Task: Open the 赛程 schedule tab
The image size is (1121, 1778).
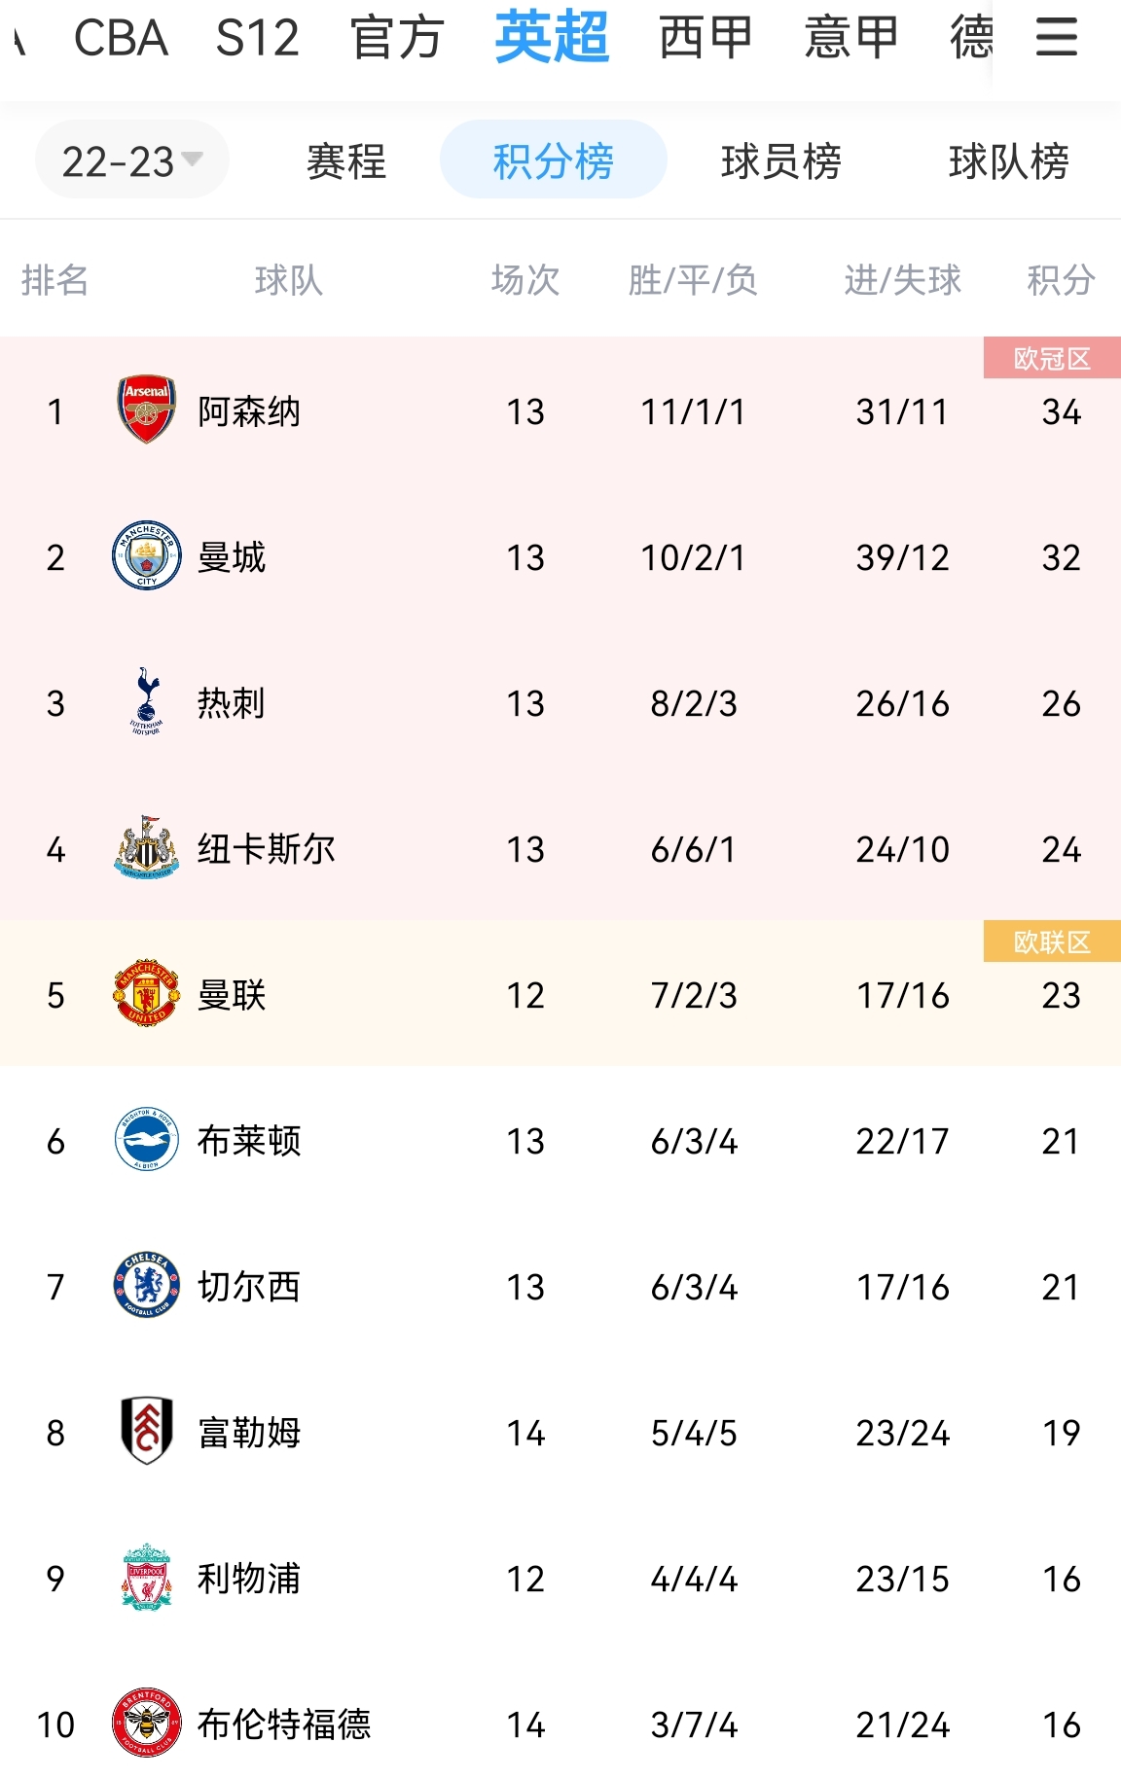Action: tap(346, 160)
